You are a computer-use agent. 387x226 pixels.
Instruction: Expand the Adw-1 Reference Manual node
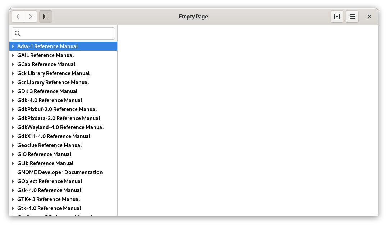[13, 46]
